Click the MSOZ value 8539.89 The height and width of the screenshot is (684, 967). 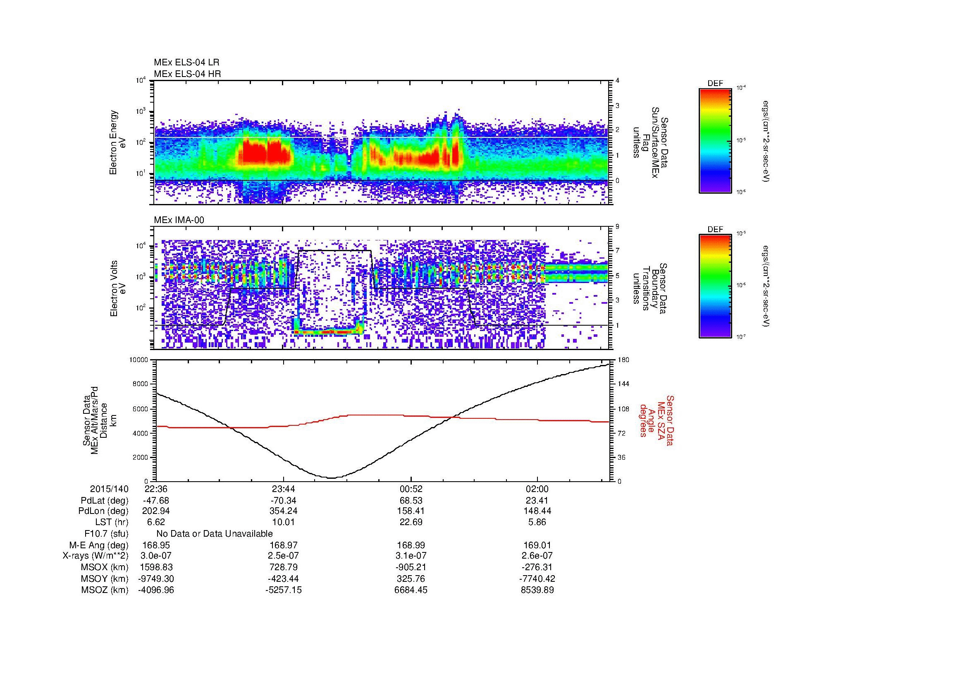pyautogui.click(x=537, y=590)
